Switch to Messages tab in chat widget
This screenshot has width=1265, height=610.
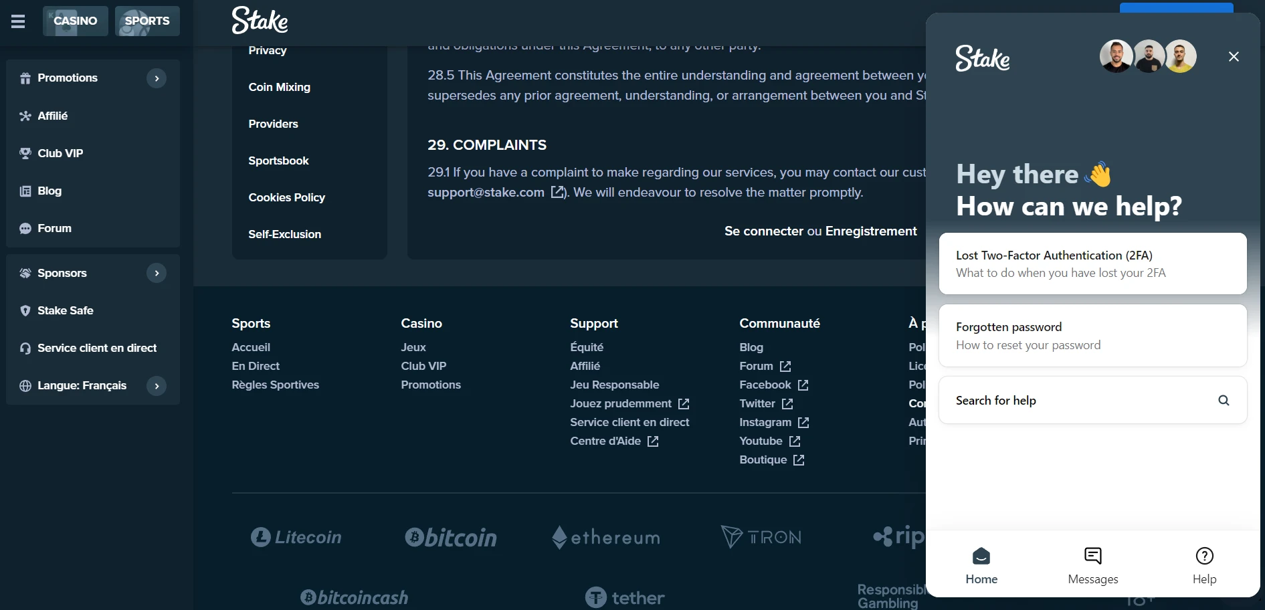[1092, 565]
